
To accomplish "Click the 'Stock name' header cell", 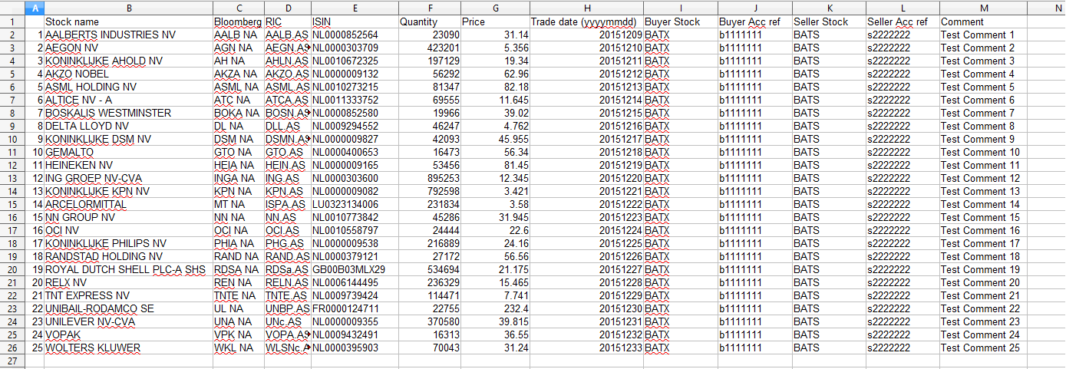I will point(128,21).
